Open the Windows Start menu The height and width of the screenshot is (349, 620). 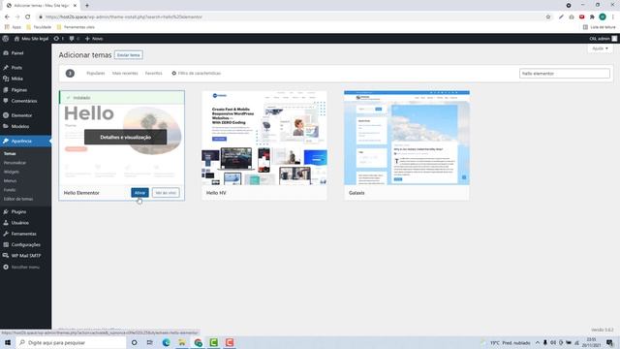[8, 342]
